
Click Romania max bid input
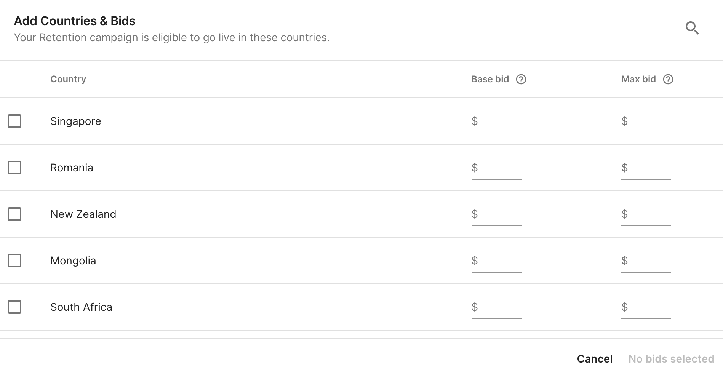[648, 168]
